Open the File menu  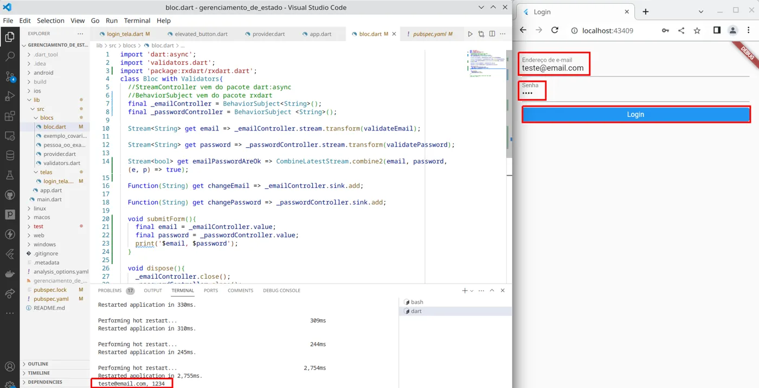(x=8, y=21)
